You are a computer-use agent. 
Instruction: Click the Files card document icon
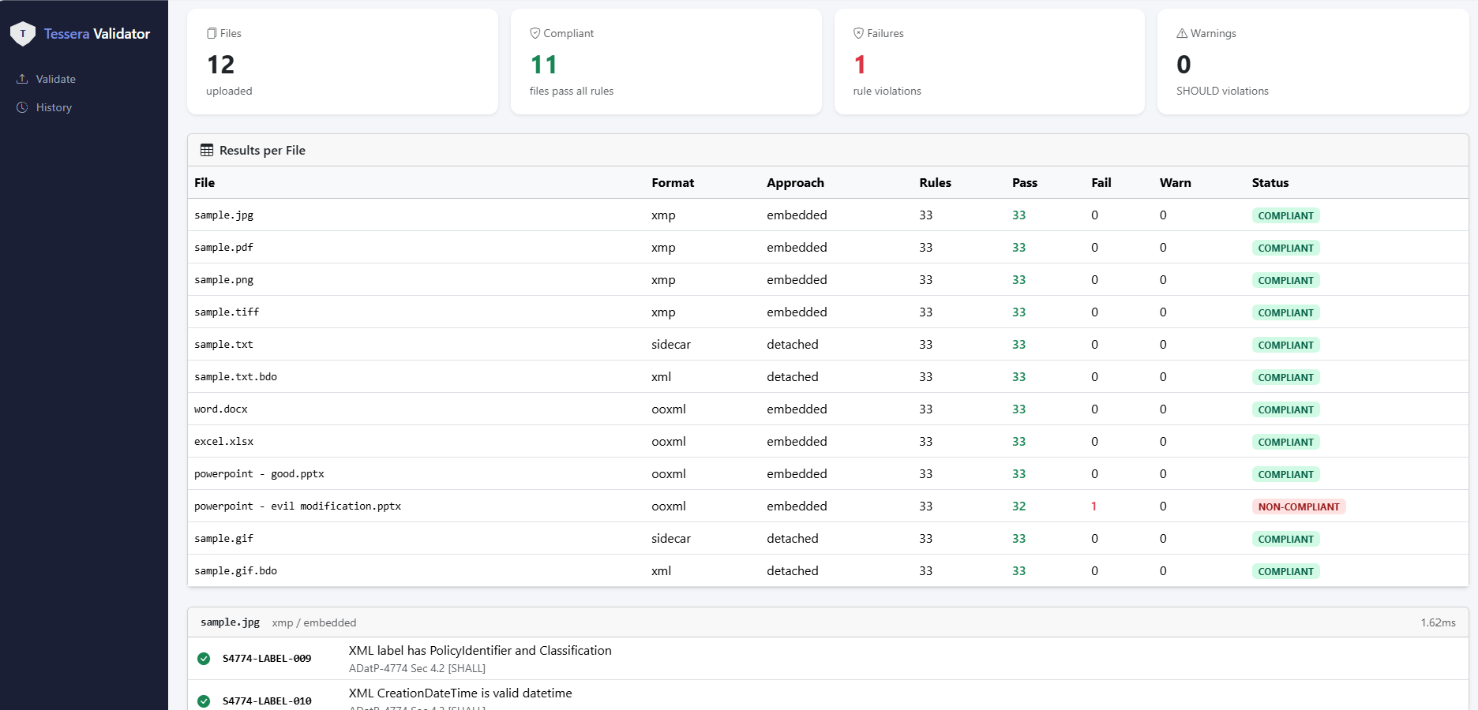click(212, 33)
